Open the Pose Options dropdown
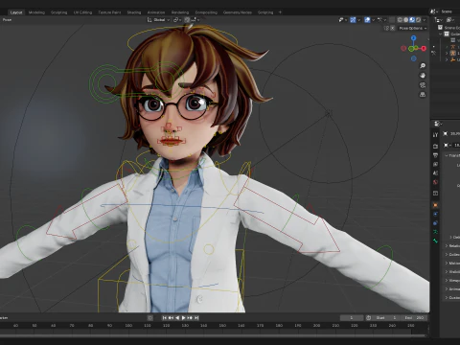460x345 pixels. pyautogui.click(x=413, y=28)
